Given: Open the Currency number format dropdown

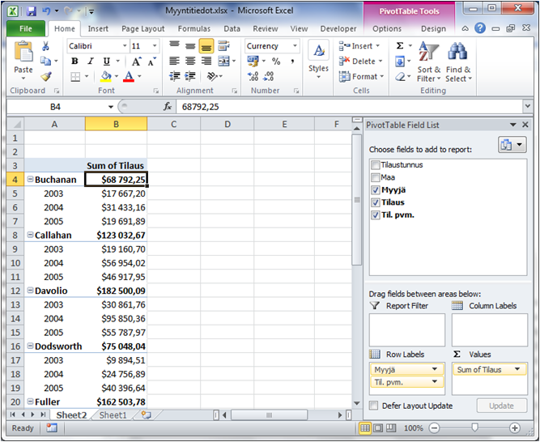Looking at the screenshot, I should pyautogui.click(x=296, y=46).
